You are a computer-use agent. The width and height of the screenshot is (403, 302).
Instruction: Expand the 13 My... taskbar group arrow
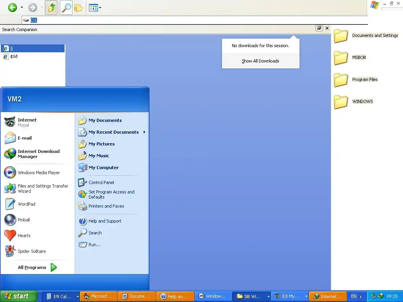coord(306,296)
